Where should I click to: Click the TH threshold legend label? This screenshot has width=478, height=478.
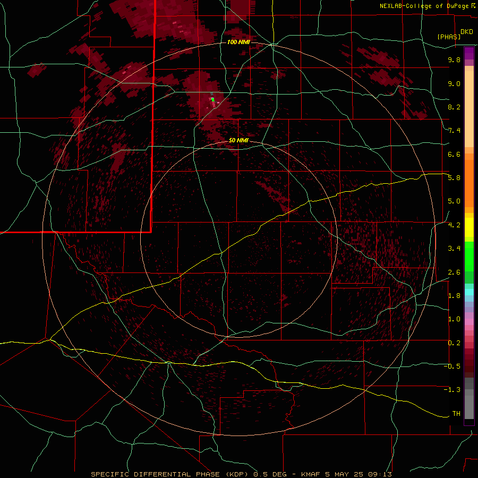[x=456, y=414]
